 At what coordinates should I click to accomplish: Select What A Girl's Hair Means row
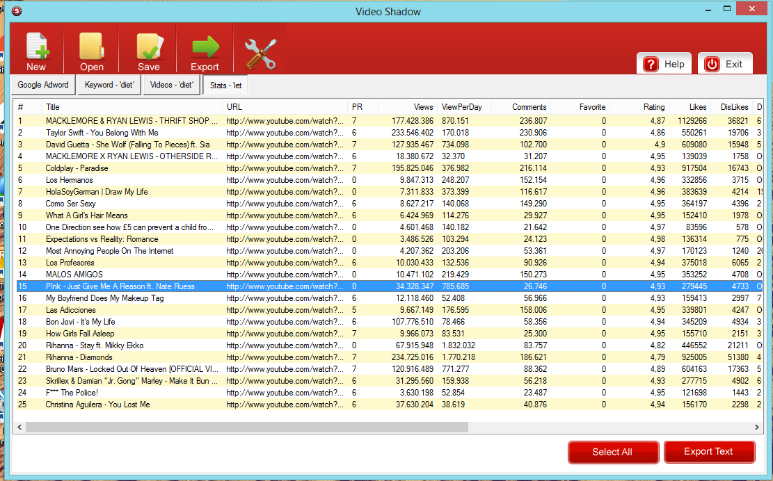click(389, 215)
